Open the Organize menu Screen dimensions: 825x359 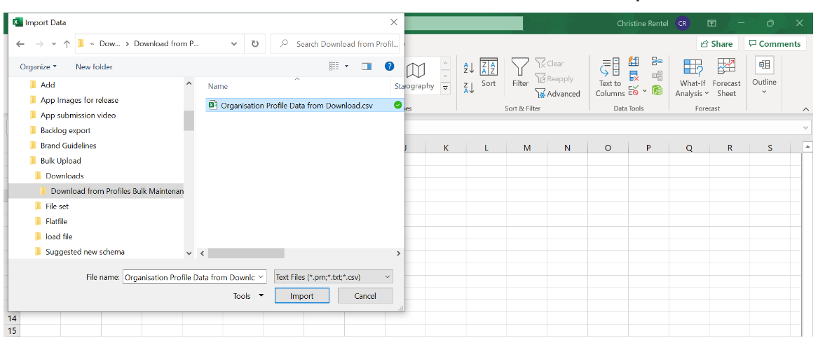click(38, 66)
